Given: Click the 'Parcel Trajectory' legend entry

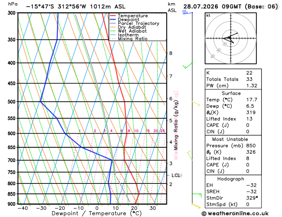Looking at the screenshot, I should pos(139,24).
